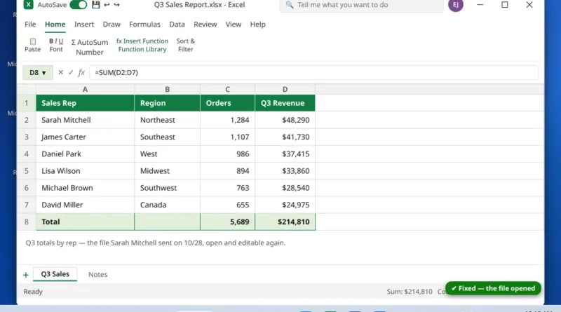561x312 pixels.
Task: Click the Canada region cell
Action: coord(167,205)
